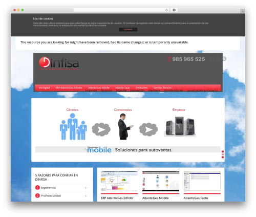Click the green macOS maximize window button

coord(23,10)
